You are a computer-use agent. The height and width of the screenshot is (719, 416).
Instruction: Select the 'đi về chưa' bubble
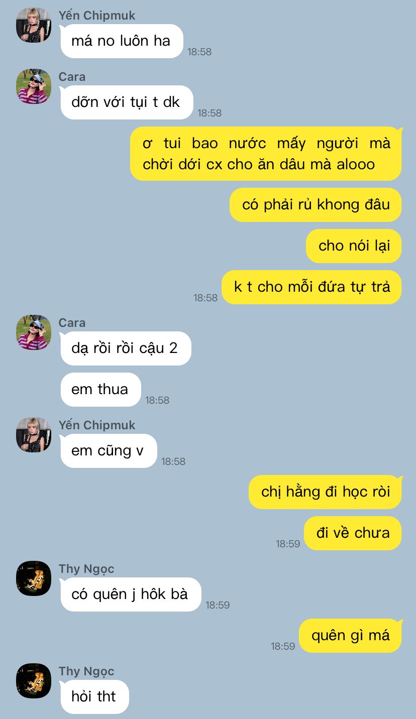click(353, 533)
